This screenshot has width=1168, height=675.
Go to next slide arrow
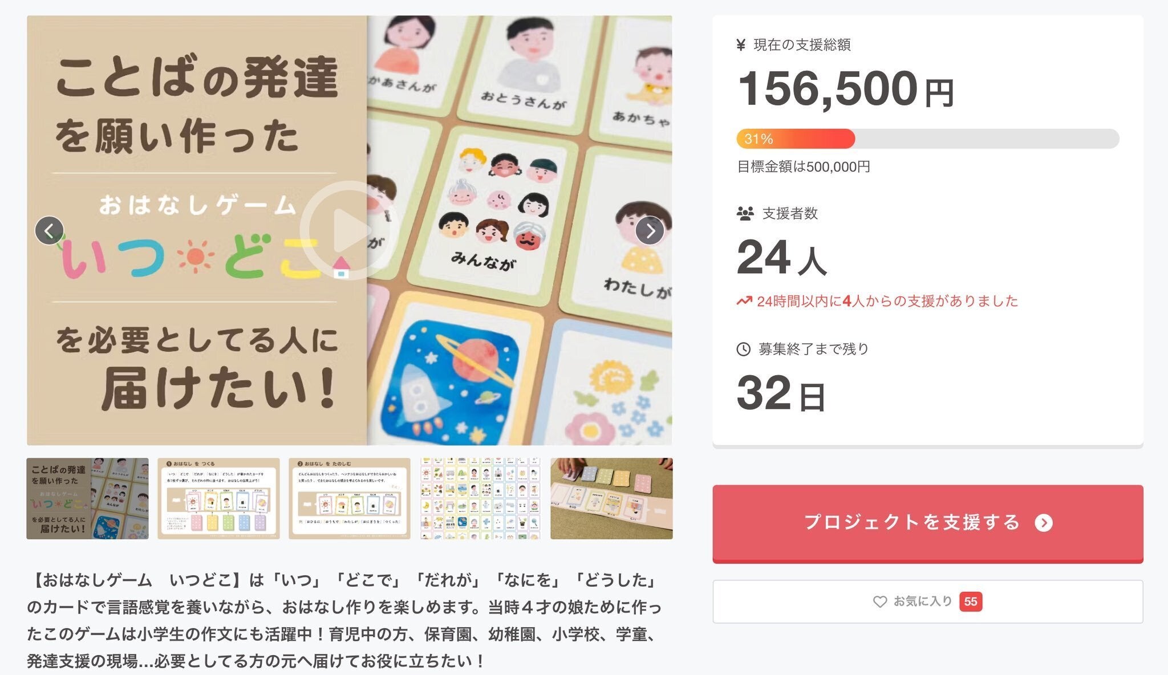tap(650, 231)
